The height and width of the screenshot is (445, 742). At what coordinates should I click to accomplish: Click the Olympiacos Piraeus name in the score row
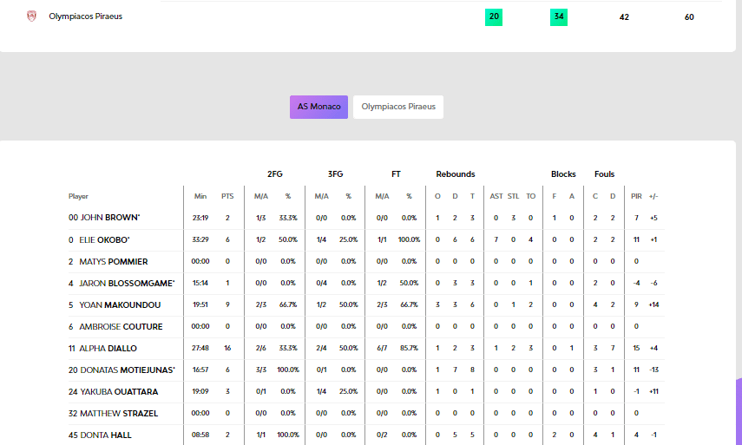[86, 16]
